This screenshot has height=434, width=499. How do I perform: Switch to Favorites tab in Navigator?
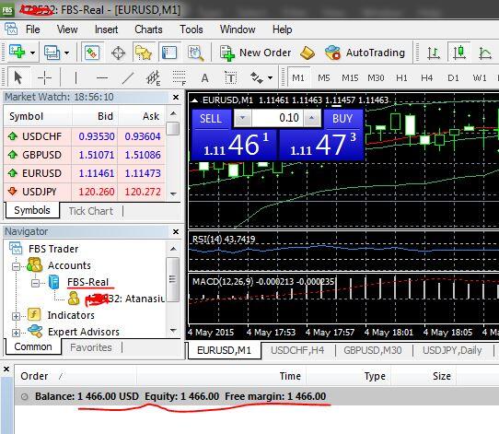91,347
